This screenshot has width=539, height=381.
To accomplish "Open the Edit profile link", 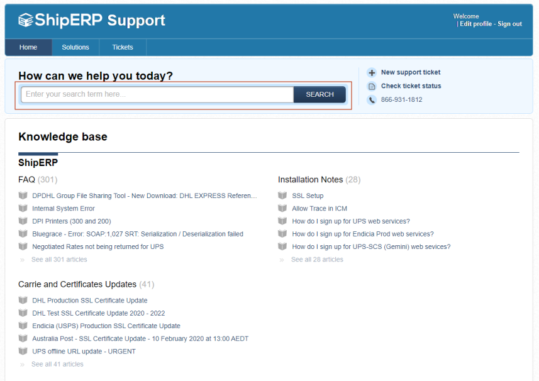I will coord(476,24).
